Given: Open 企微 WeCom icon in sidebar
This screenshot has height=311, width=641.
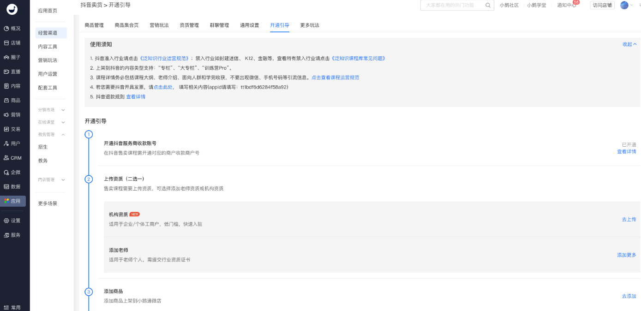Looking at the screenshot, I should pos(6,172).
